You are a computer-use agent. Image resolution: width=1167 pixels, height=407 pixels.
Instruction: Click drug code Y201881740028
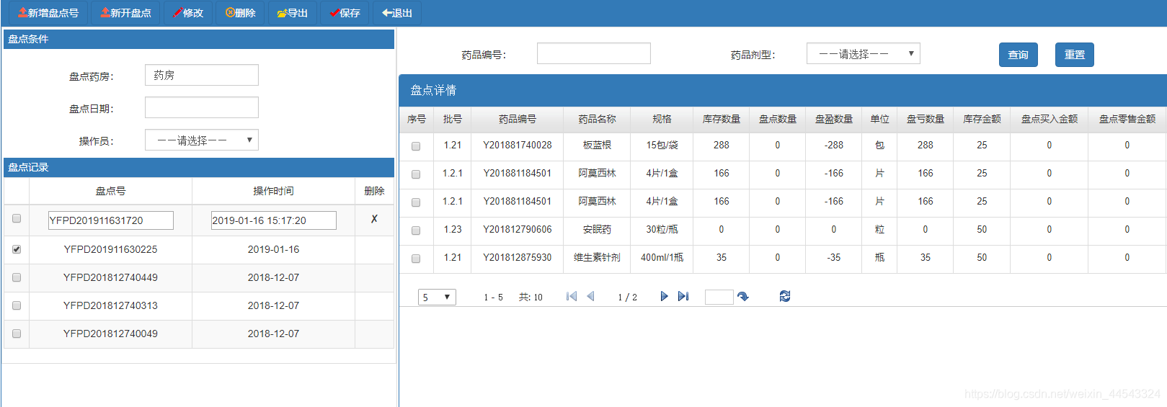click(x=518, y=146)
